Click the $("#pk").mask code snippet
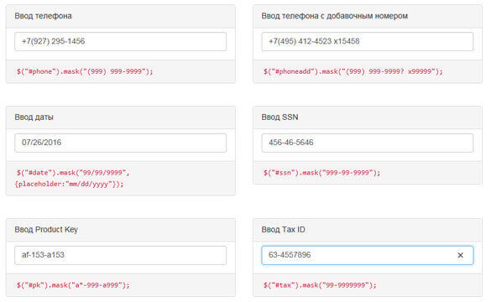Image resolution: width=491 pixels, height=302 pixels. click(73, 285)
